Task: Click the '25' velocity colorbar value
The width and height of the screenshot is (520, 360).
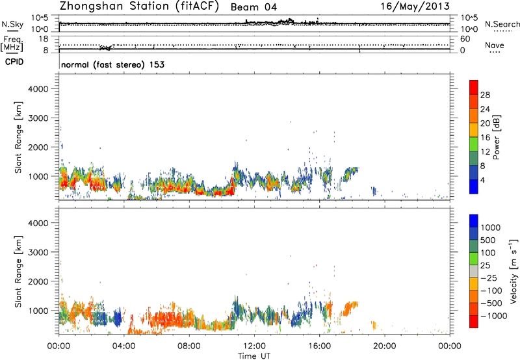Action: [x=485, y=266]
